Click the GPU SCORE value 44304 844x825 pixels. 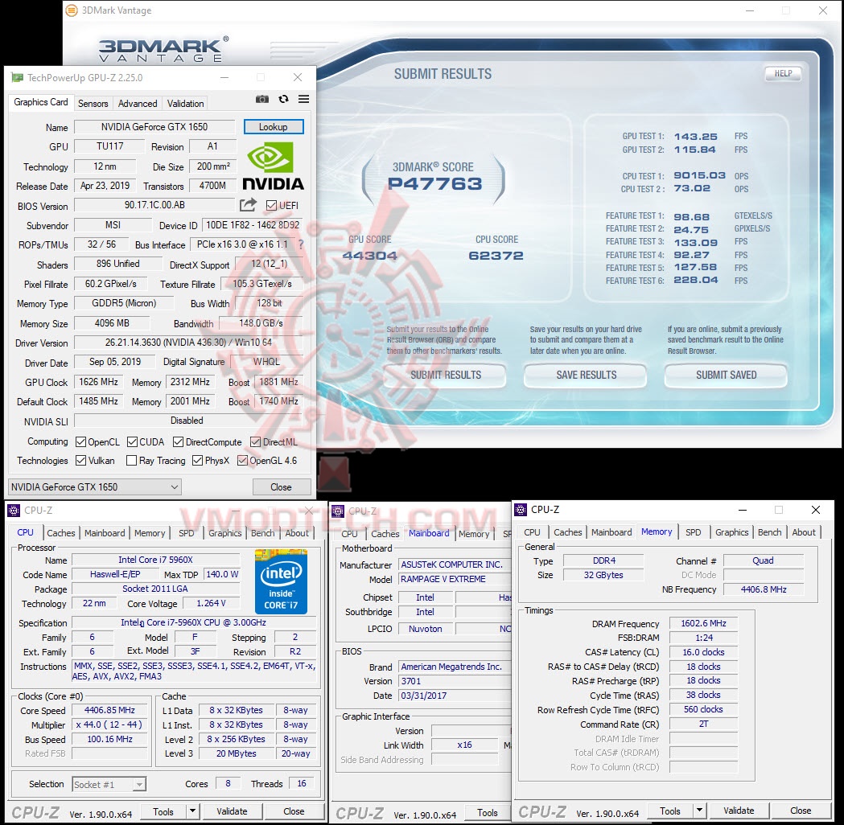point(370,256)
